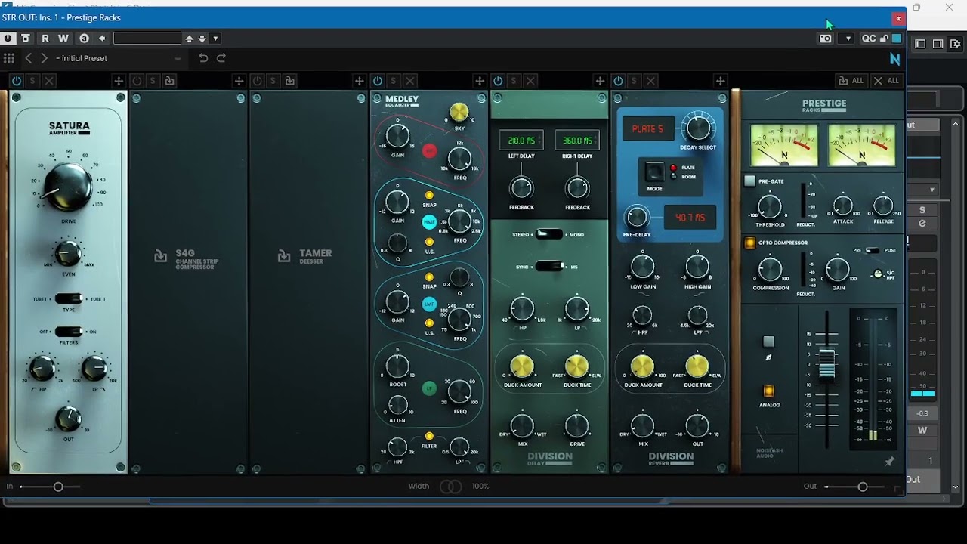Click the 40.7 MS pre-delay display

(690, 218)
